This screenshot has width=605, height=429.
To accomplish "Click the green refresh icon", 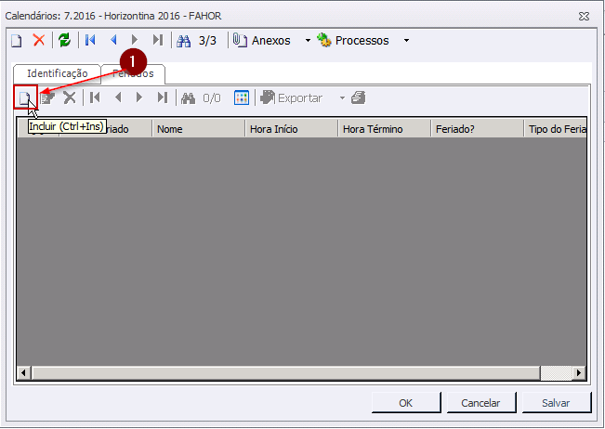I will 64,40.
